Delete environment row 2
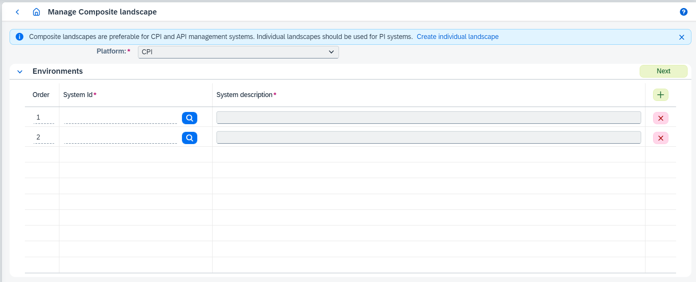Viewport: 696px width, 282px height. click(660, 138)
